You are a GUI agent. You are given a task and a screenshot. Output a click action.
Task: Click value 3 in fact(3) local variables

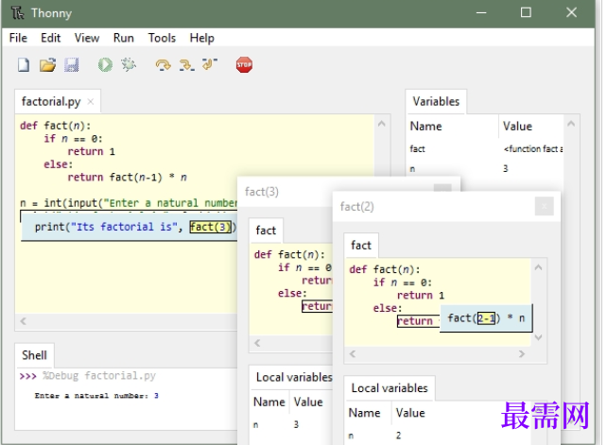coord(296,424)
